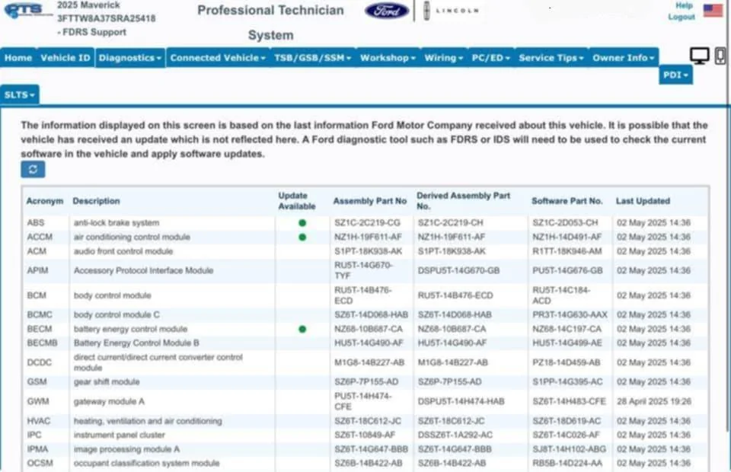Click software part SJ8T-14H102-ABG
The width and height of the screenshot is (731, 472).
click(x=570, y=449)
